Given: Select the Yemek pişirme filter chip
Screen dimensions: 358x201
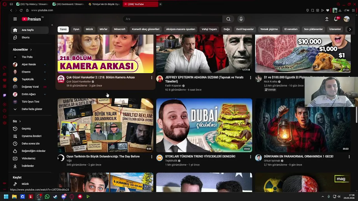Looking at the screenshot, I should [x=269, y=29].
